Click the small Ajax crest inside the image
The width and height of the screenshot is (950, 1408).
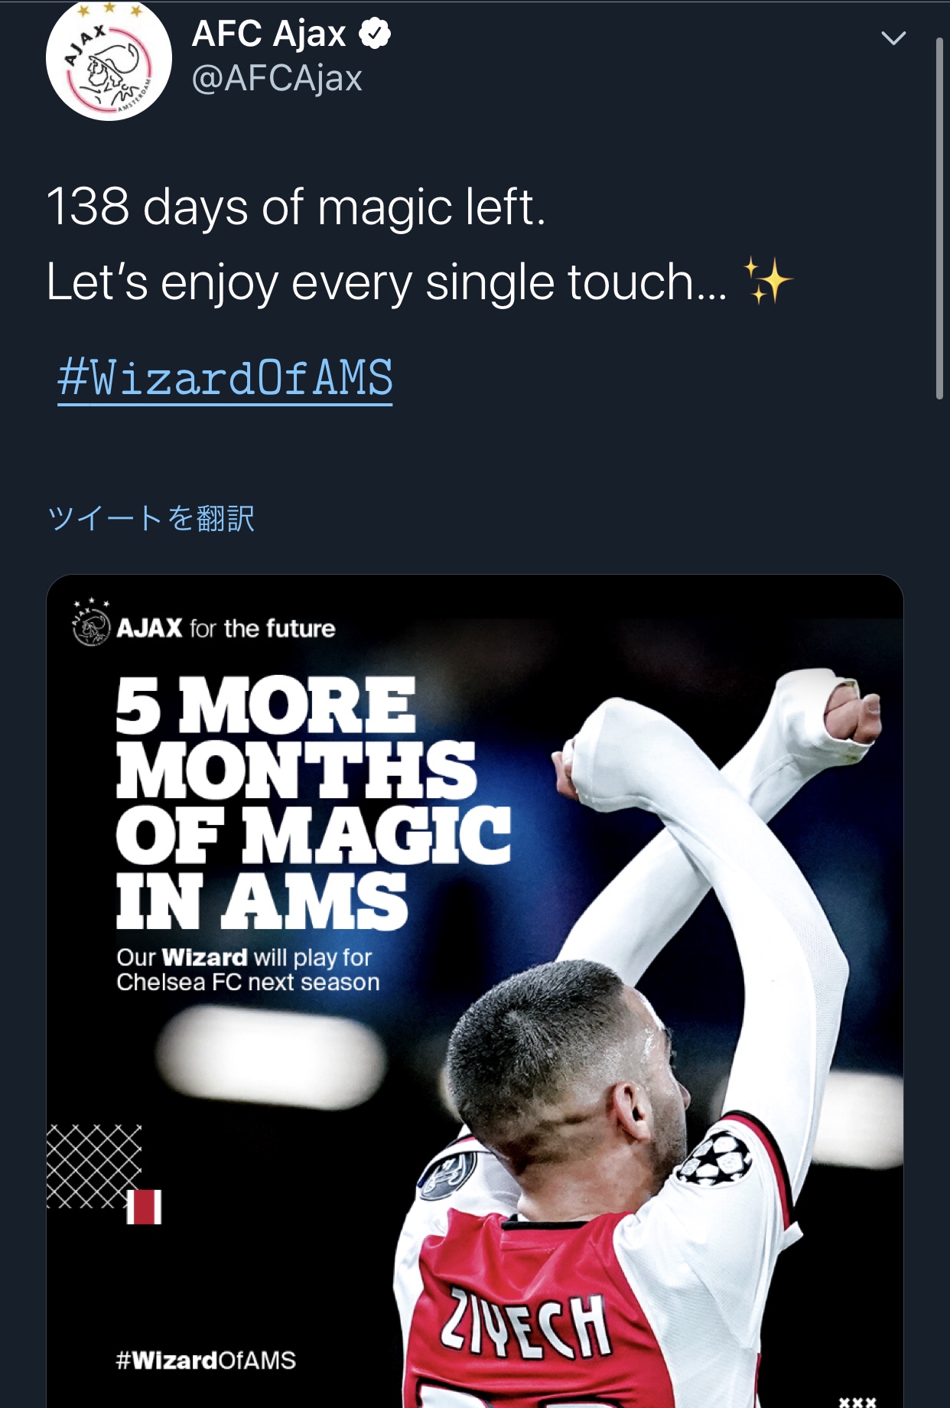coord(91,622)
